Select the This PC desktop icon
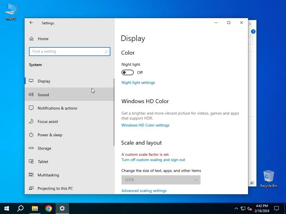Viewport: 286px width, 214px height. pyautogui.click(x=11, y=12)
